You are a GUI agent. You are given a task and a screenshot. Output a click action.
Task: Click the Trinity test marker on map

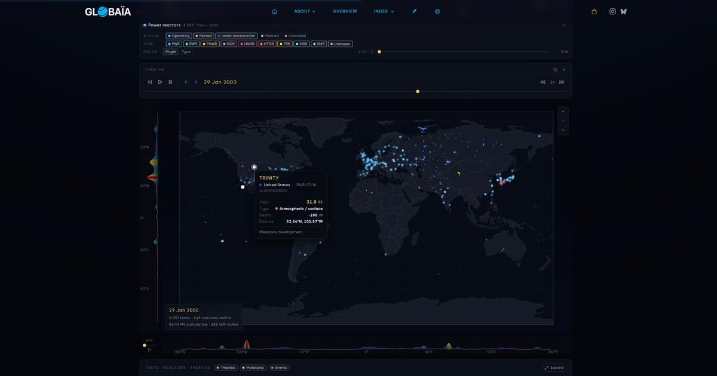point(254,167)
